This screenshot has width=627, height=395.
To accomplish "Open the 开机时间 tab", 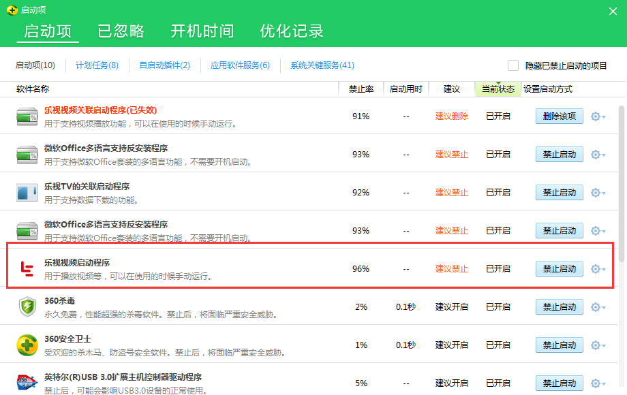I will click(202, 31).
